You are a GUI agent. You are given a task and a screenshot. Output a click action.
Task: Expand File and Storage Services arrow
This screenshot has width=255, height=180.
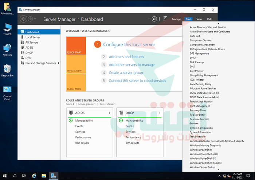(59, 63)
